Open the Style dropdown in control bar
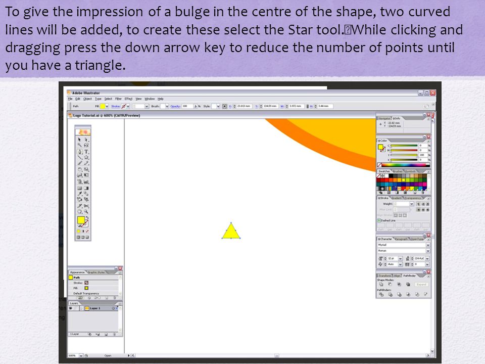The height and width of the screenshot is (364, 485). click(x=218, y=106)
